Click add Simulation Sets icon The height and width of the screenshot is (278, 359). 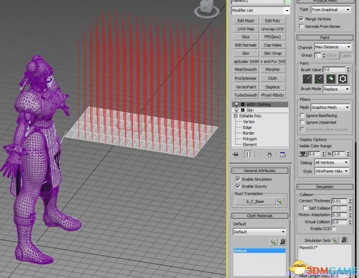(335, 240)
